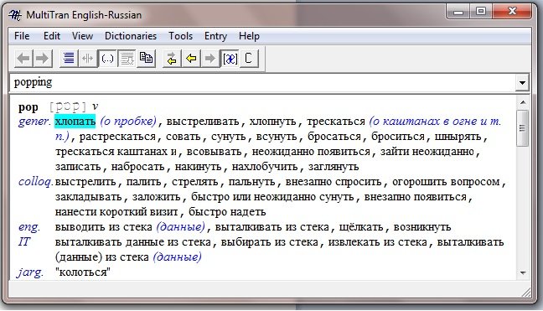Click the translation 'выводить из стека'
543x311 pixels.
pos(104,227)
